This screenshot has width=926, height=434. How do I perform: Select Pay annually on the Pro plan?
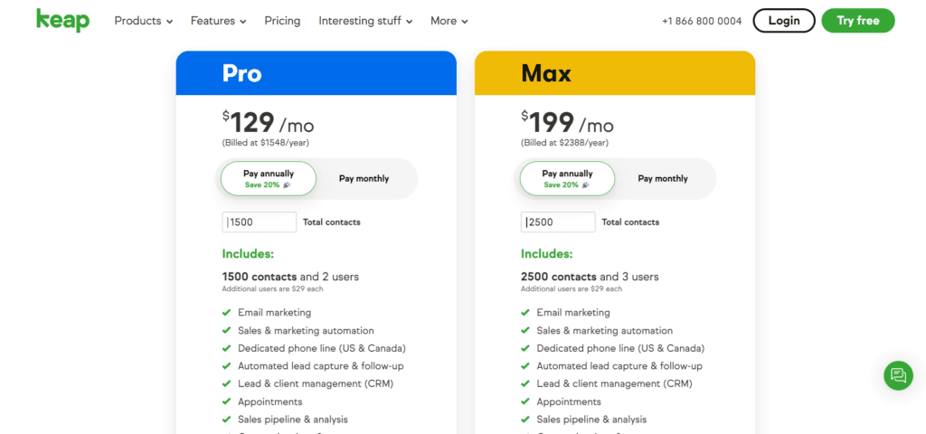coord(269,178)
